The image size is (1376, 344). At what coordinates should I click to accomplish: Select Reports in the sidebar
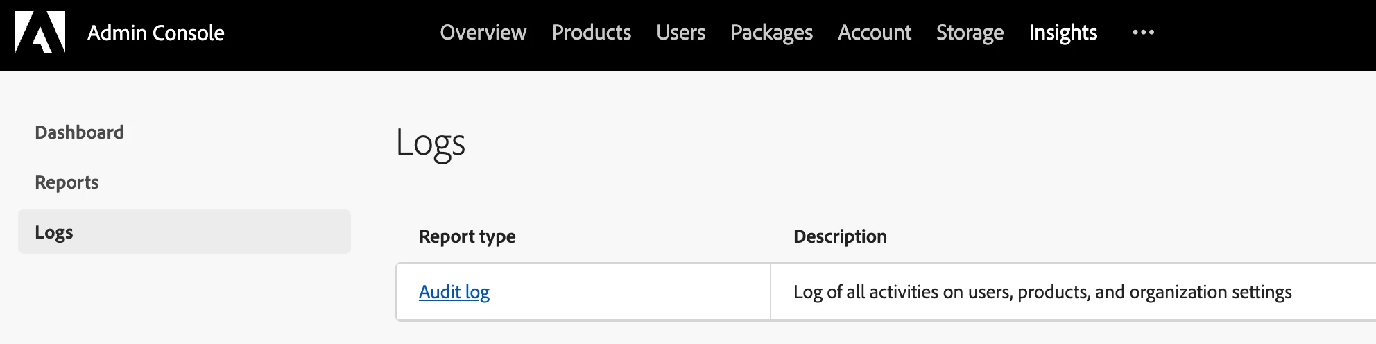(67, 182)
